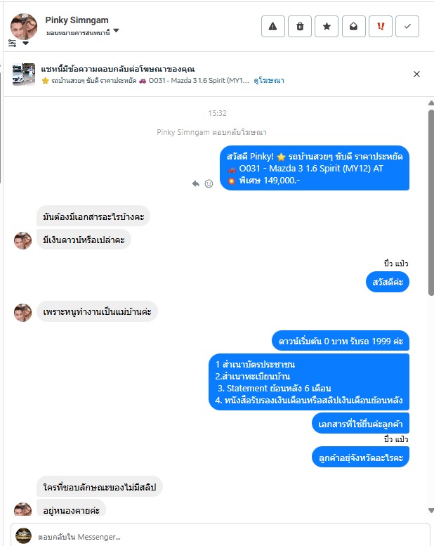Click the scrollbar down arrow

[431, 510]
